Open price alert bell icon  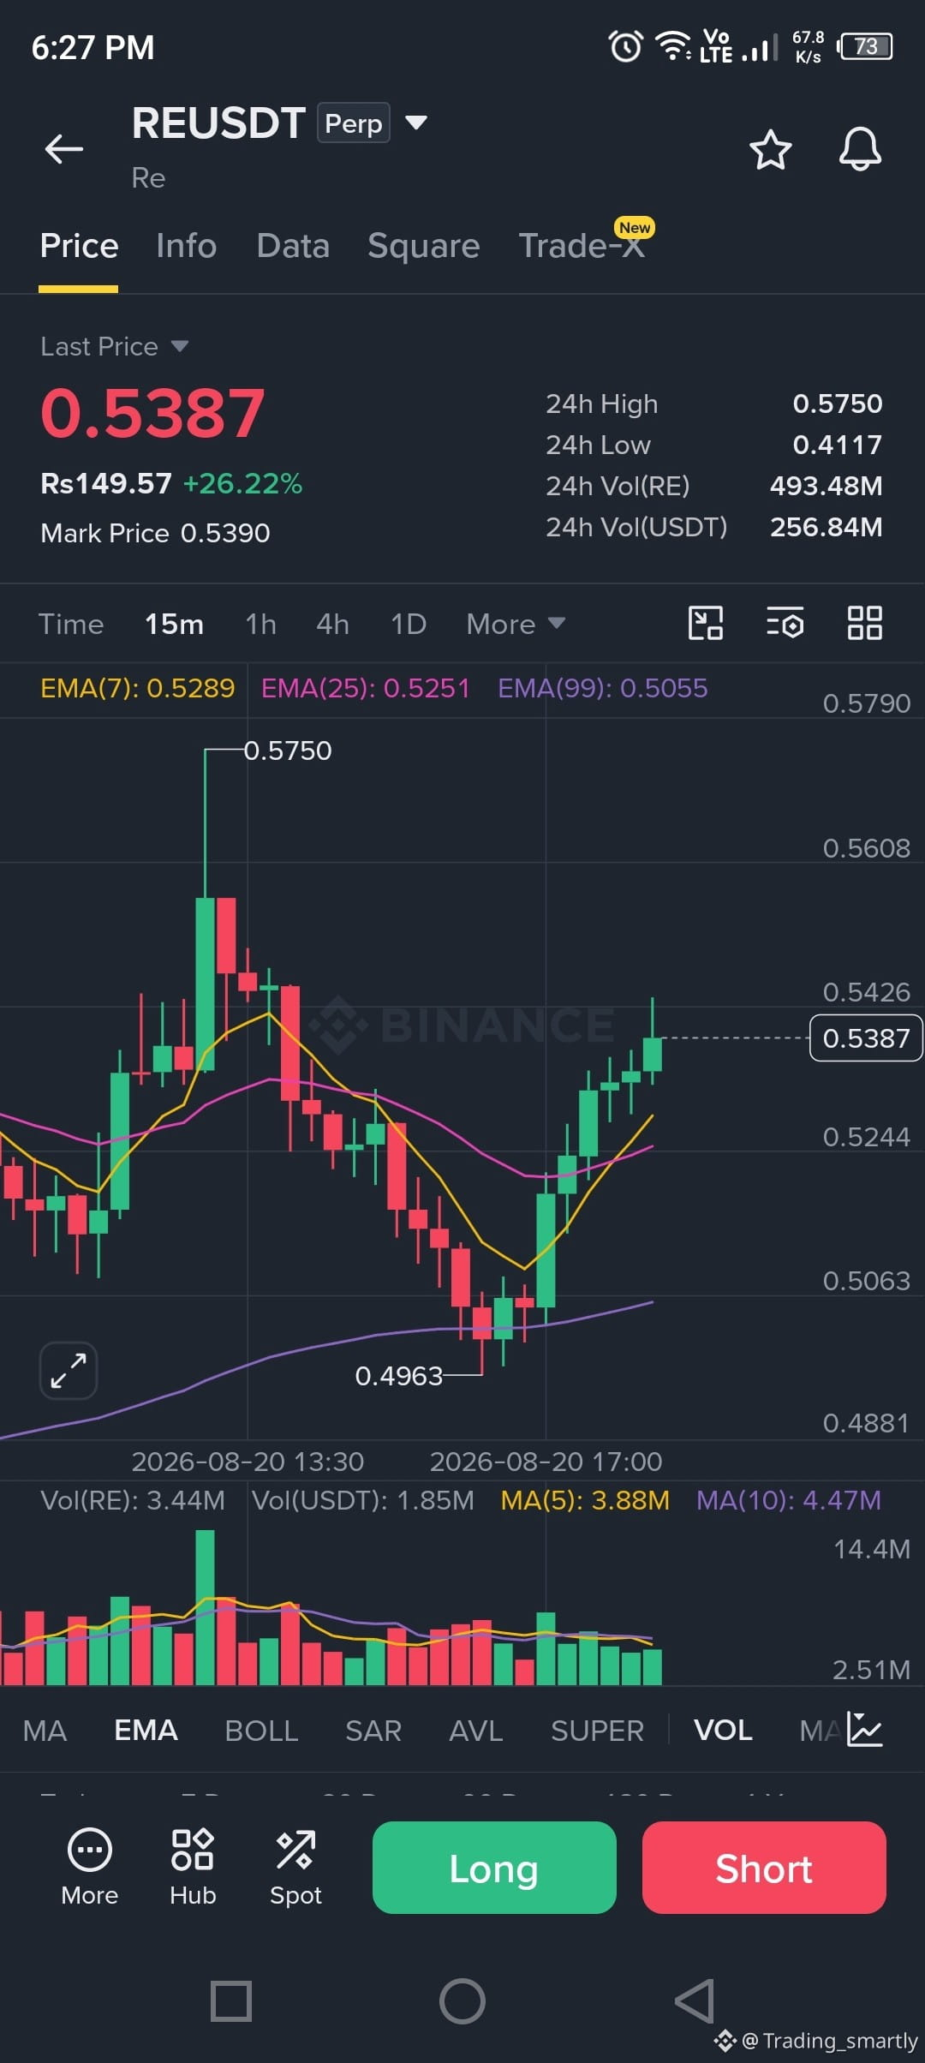tap(860, 150)
